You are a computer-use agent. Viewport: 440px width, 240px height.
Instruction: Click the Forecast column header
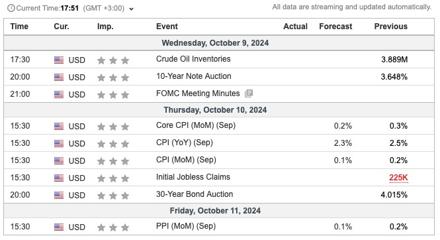click(335, 27)
